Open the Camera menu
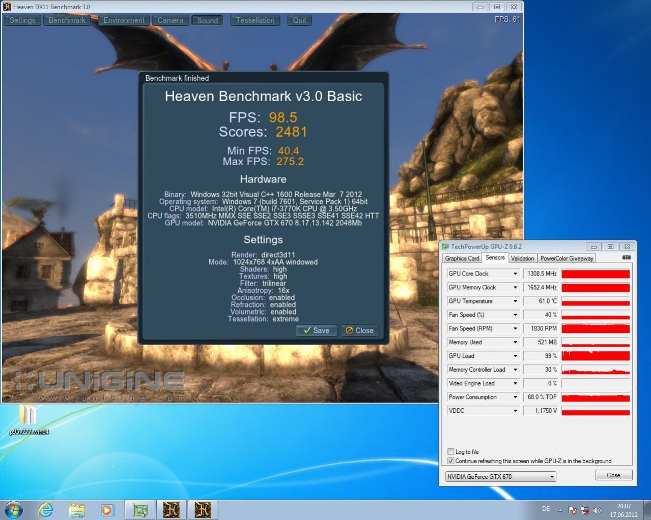This screenshot has height=520, width=651. (171, 20)
